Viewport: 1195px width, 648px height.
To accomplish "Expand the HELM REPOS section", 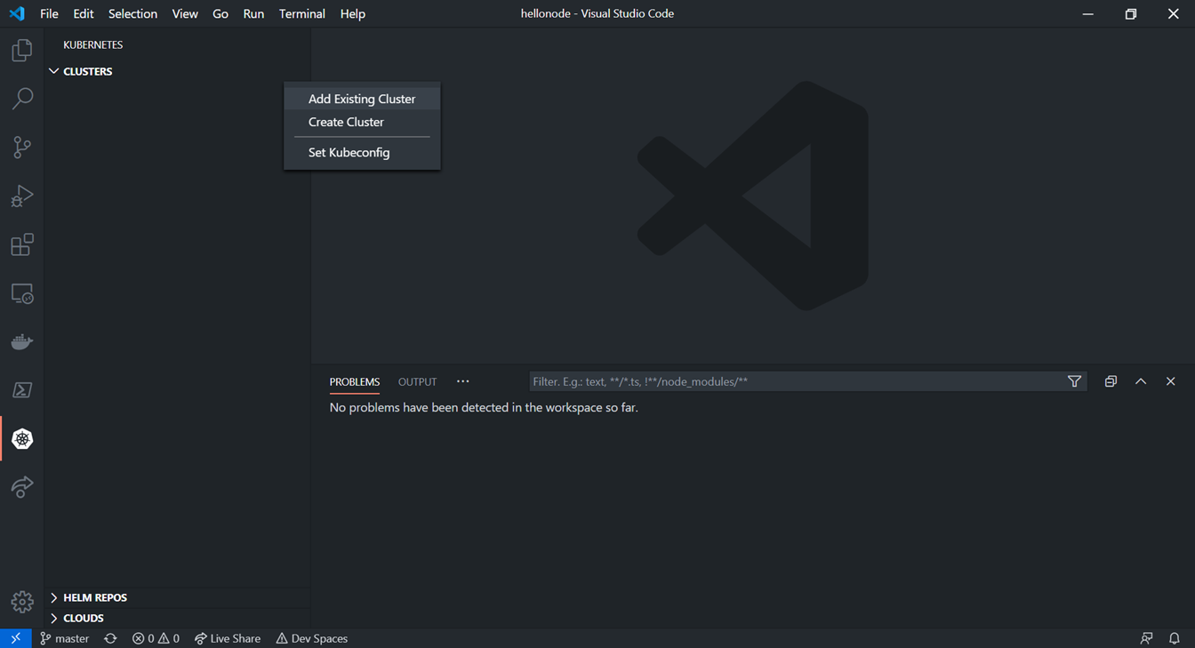I will [x=178, y=597].
